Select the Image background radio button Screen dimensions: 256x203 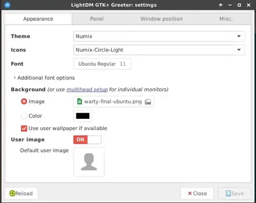pyautogui.click(x=24, y=101)
